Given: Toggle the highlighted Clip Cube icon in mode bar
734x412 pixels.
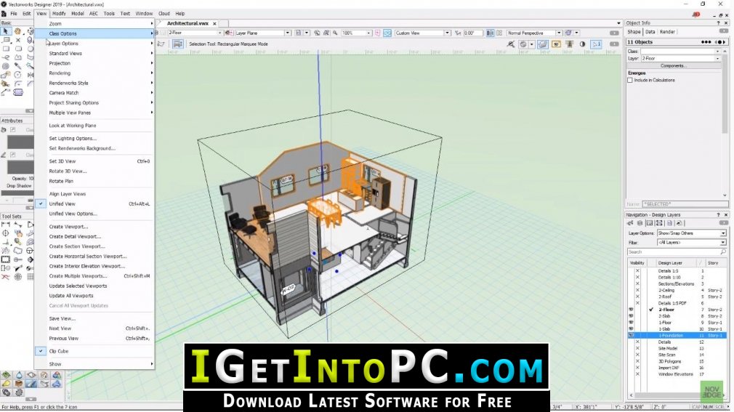Looking at the screenshot, I should 543,44.
